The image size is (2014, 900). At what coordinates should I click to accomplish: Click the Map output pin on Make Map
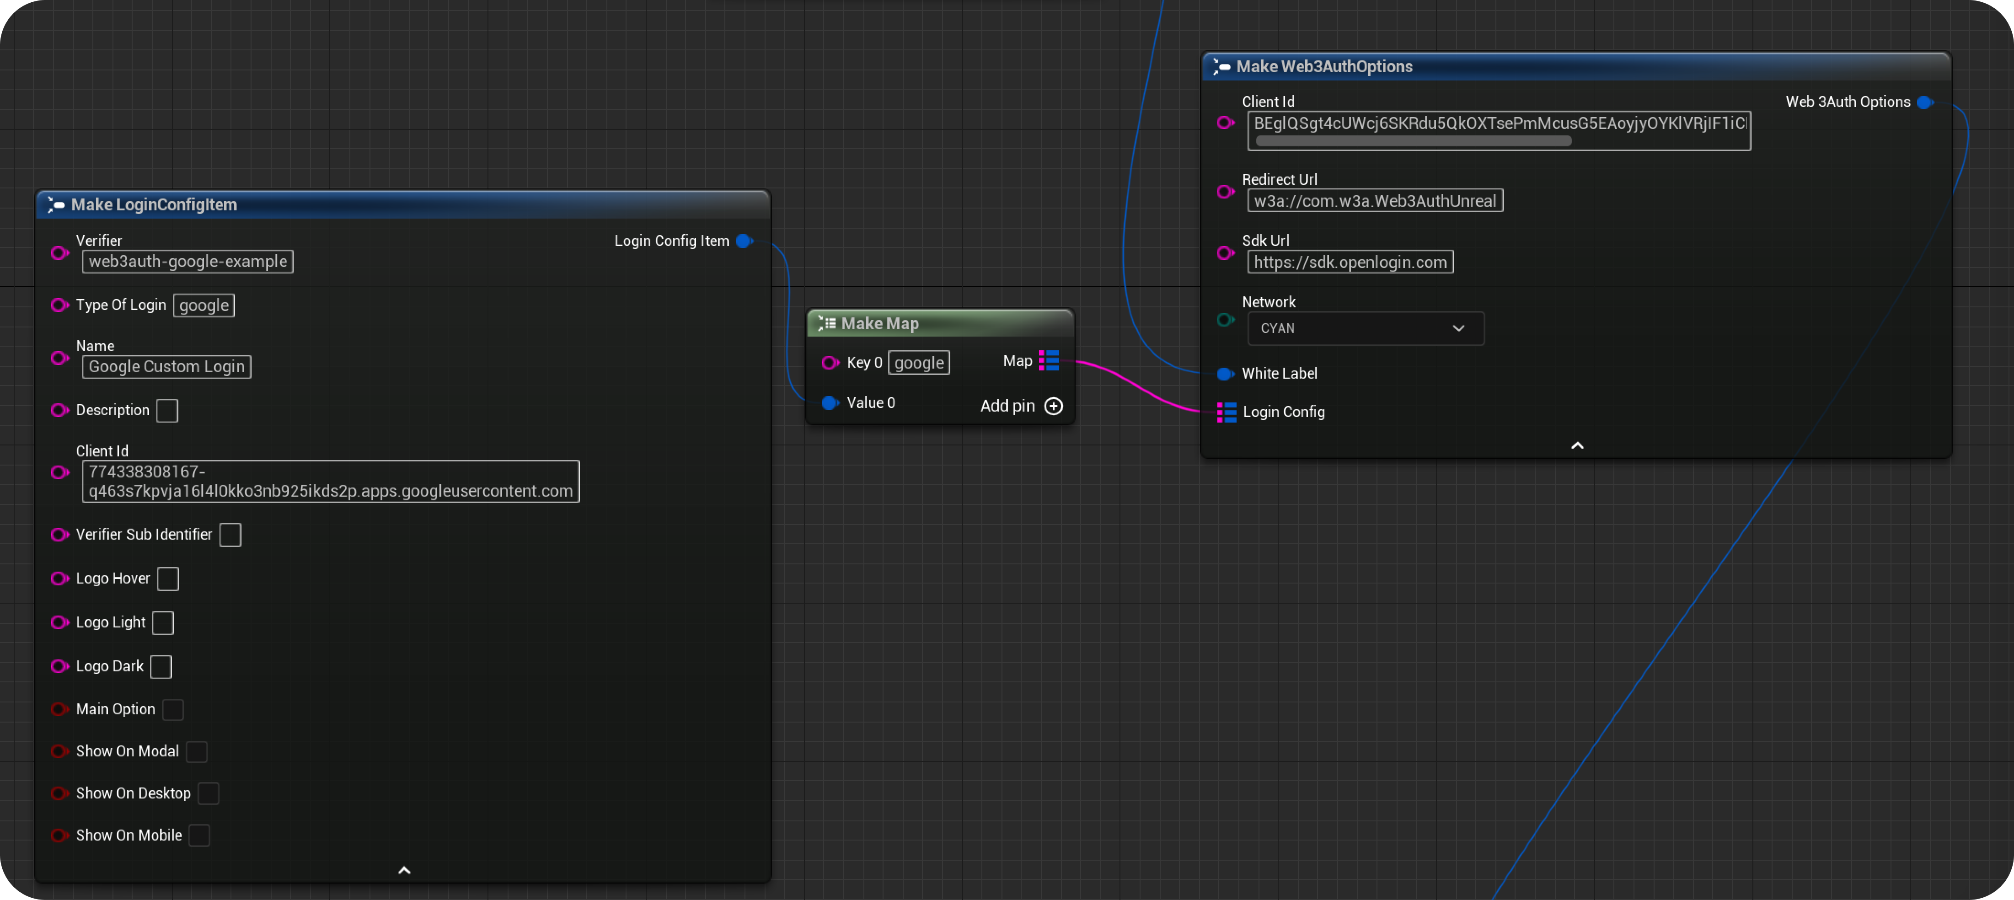[1049, 361]
